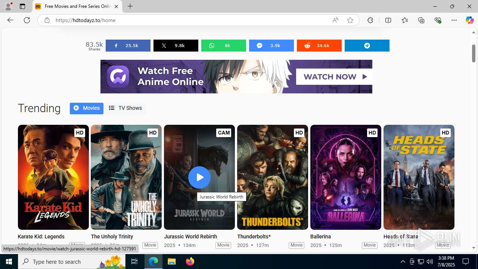This screenshot has width=478, height=269.
Task: Show hidden tray icons chevron
Action: [x=403, y=262]
